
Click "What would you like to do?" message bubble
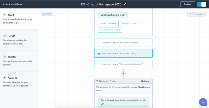pyautogui.click(x=113, y=15)
